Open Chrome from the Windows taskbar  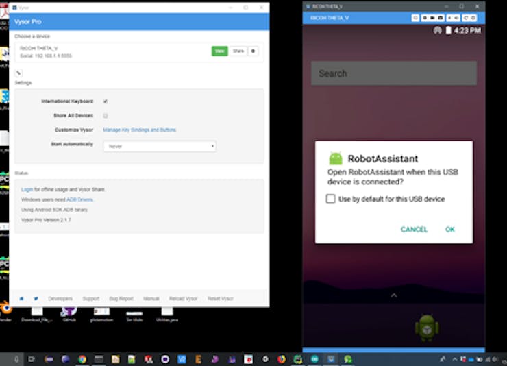point(82,359)
